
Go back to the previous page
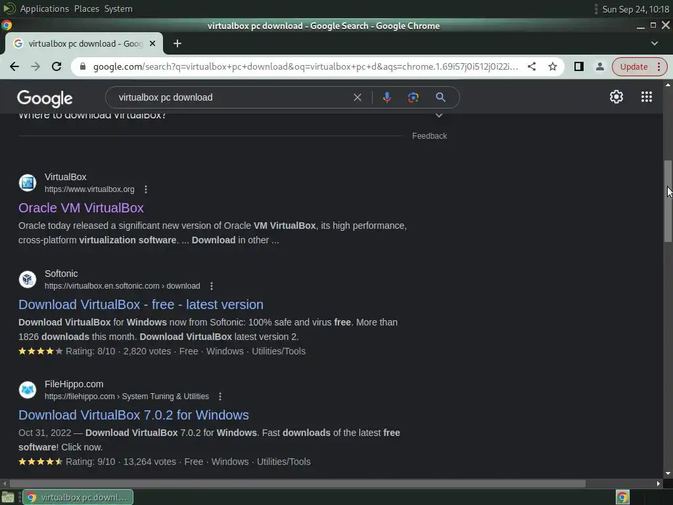tap(14, 66)
